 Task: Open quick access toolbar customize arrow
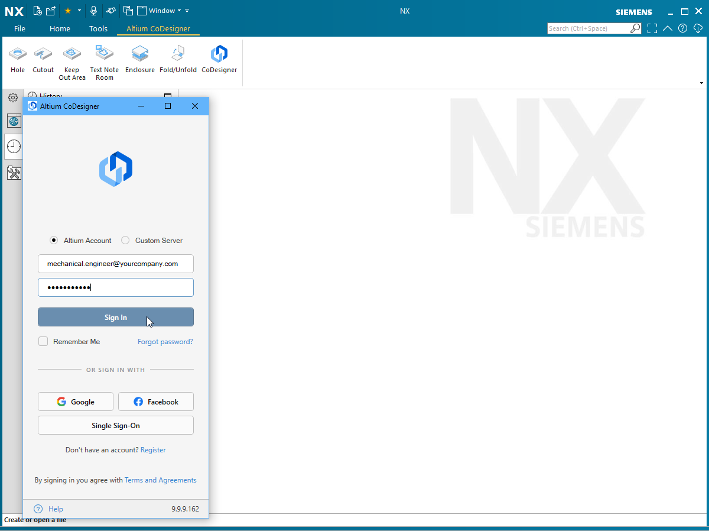point(187,11)
